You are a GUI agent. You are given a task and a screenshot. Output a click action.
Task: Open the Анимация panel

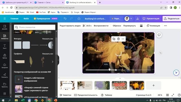tap(153, 26)
